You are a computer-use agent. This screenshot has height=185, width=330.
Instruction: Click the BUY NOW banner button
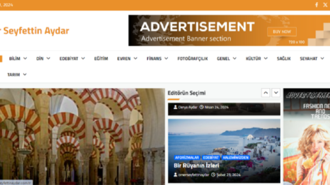[x=282, y=32]
